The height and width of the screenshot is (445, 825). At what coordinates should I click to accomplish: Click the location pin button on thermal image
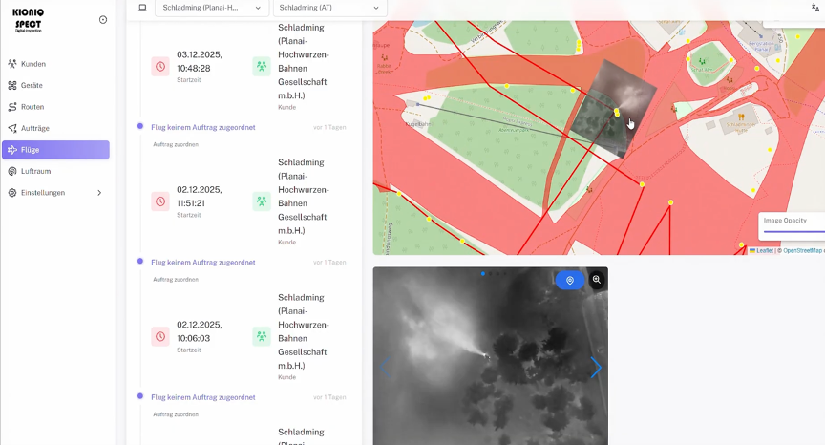pyautogui.click(x=570, y=281)
